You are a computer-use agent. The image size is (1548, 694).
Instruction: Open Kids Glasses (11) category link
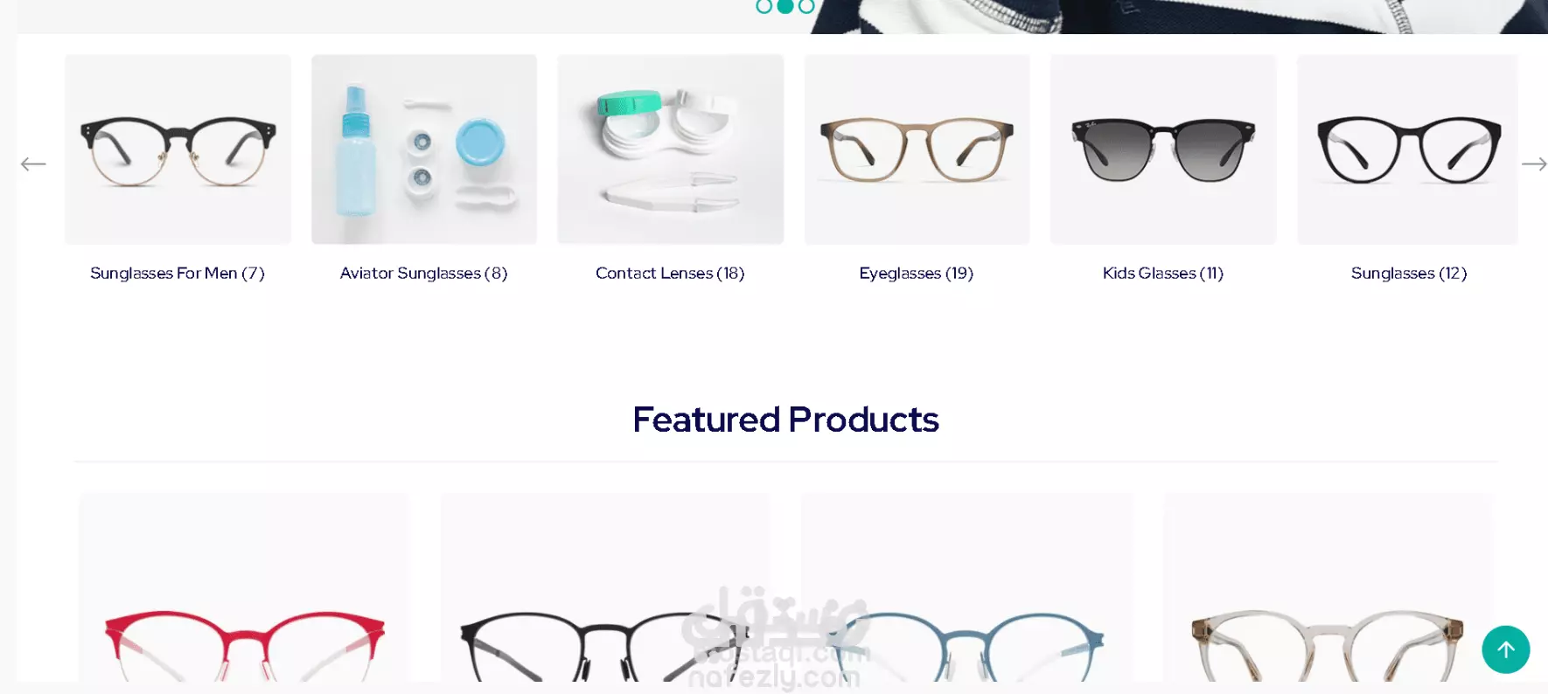pos(1162,274)
